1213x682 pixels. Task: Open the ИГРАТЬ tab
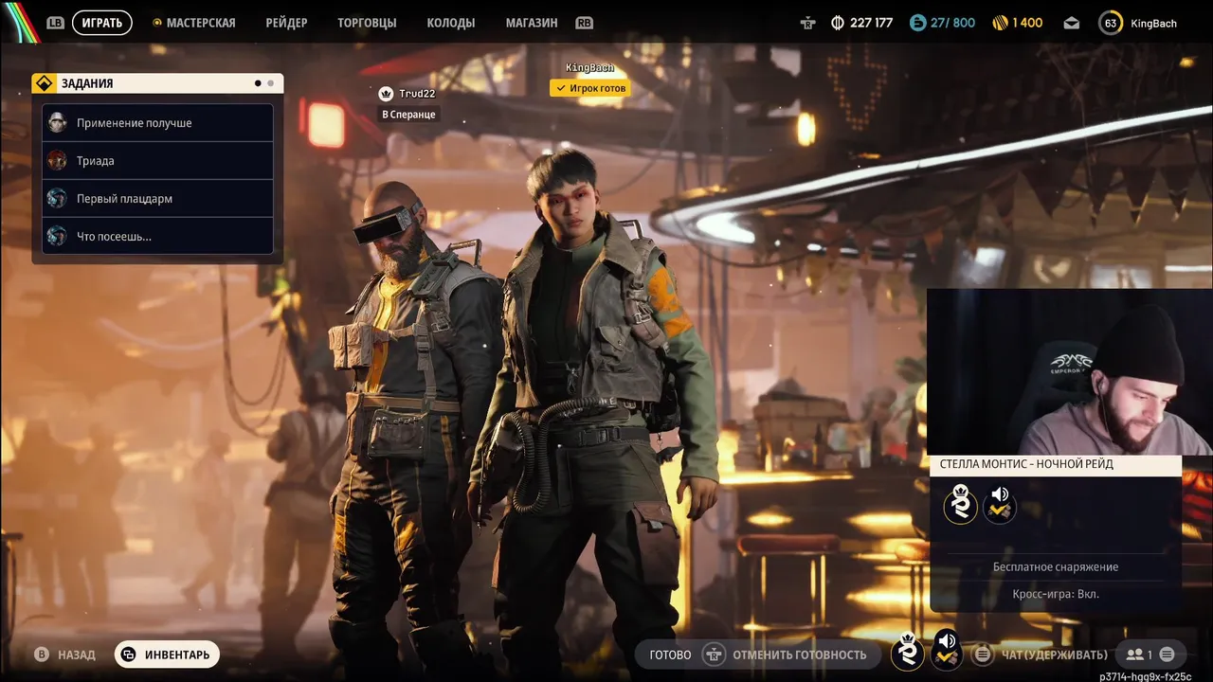[x=101, y=23]
